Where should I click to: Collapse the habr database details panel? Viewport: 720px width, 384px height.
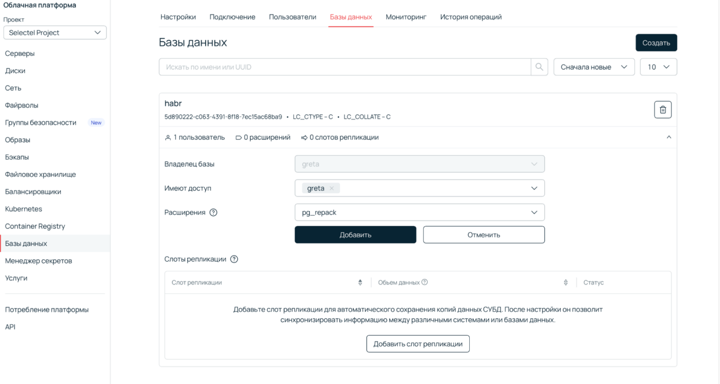pos(669,137)
